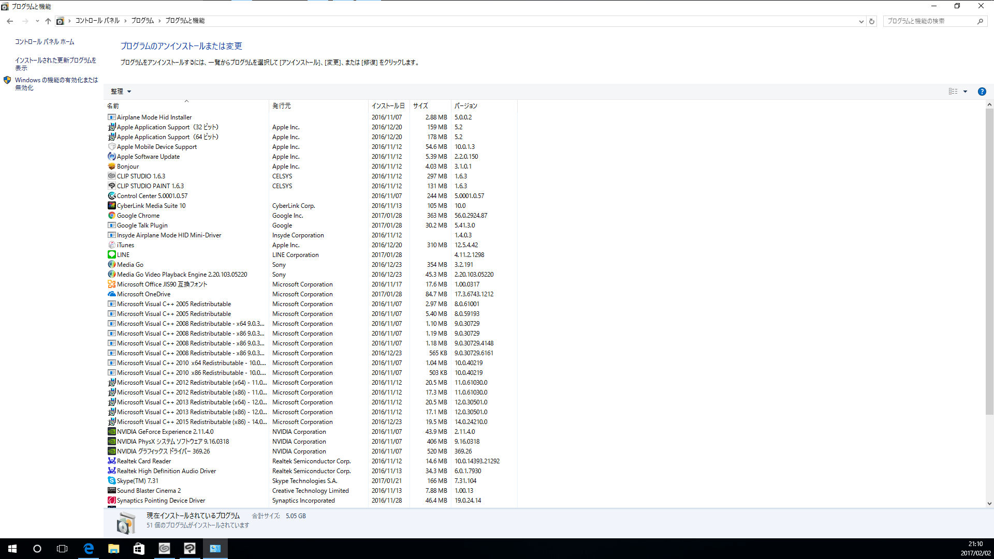The height and width of the screenshot is (559, 994).
Task: Click the refresh icon beside address bar
Action: (x=872, y=21)
